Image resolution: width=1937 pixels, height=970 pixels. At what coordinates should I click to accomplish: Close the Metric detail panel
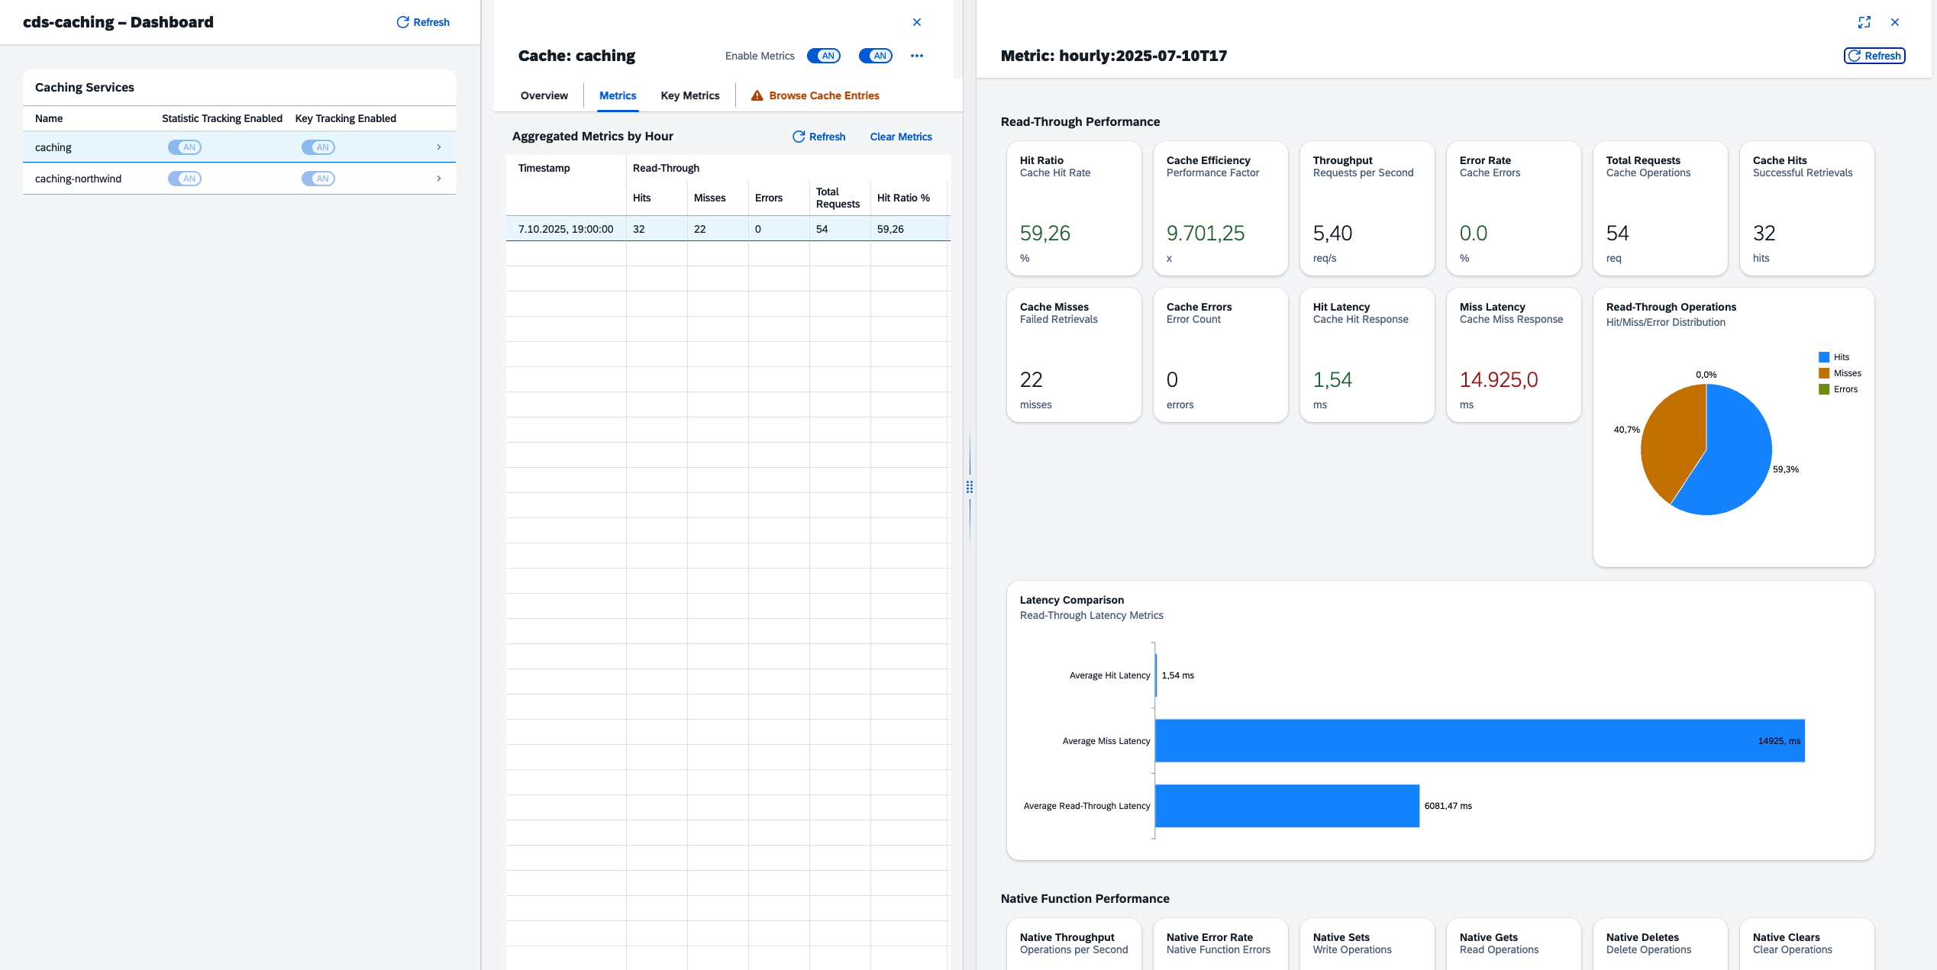tap(1894, 22)
